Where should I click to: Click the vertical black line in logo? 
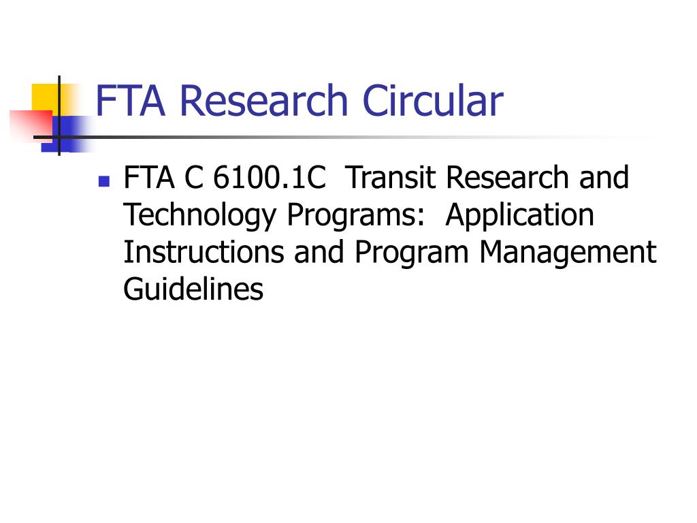point(59,116)
